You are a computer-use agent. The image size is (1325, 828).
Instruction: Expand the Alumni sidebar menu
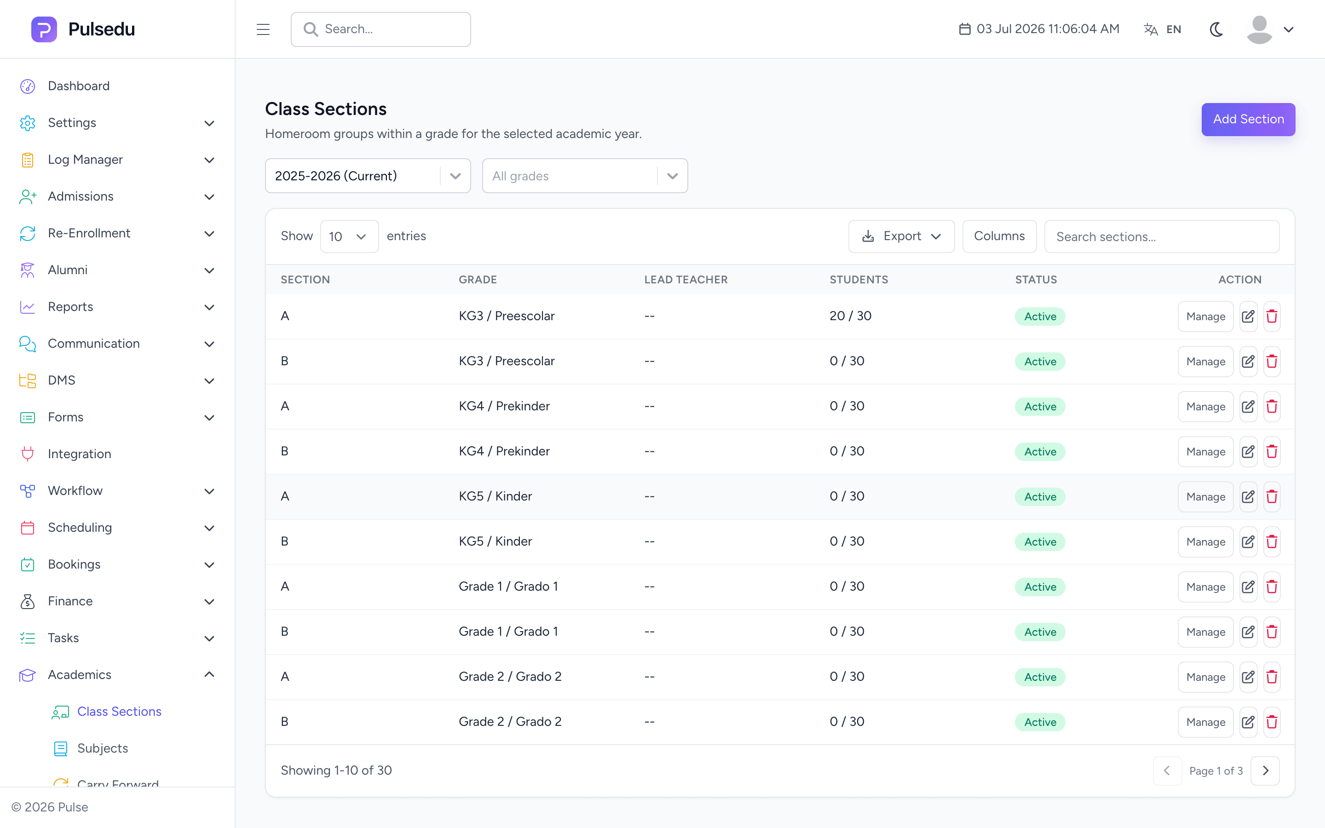(x=117, y=270)
